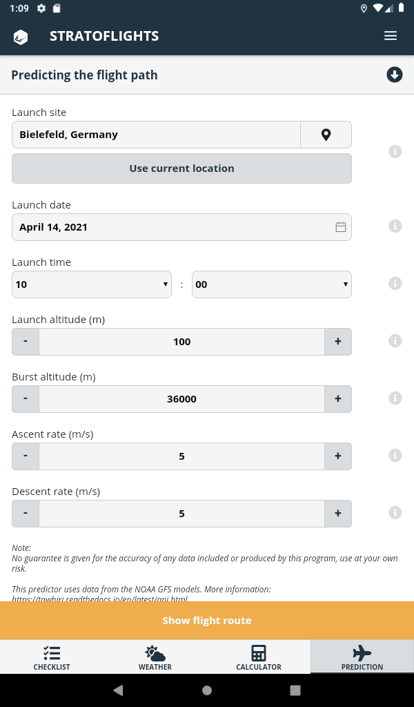The width and height of the screenshot is (414, 707).
Task: Open the hamburger menu
Action: point(391,36)
